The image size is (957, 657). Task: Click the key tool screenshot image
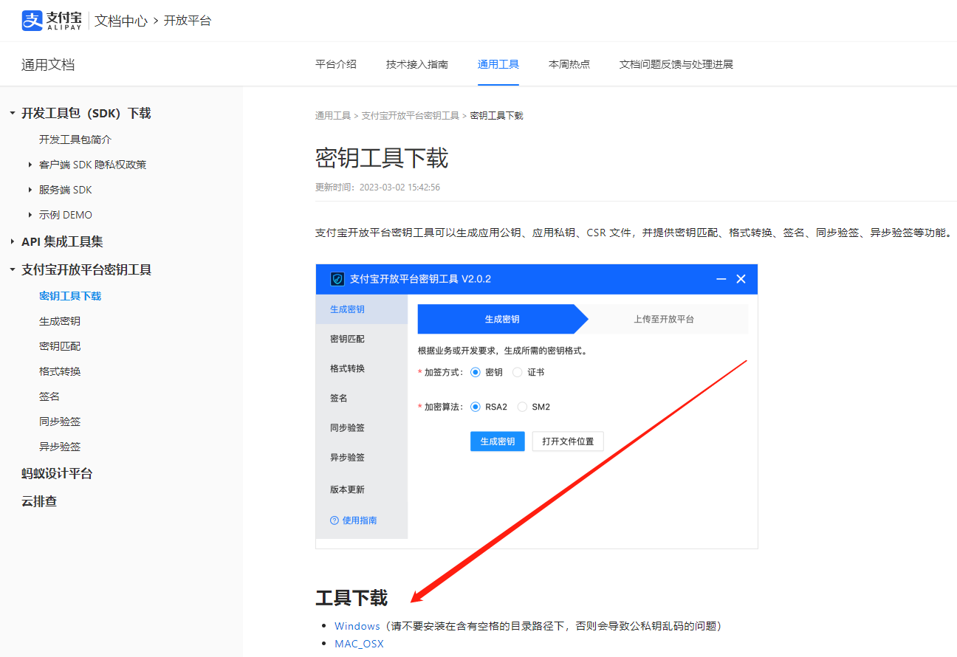[x=537, y=407]
